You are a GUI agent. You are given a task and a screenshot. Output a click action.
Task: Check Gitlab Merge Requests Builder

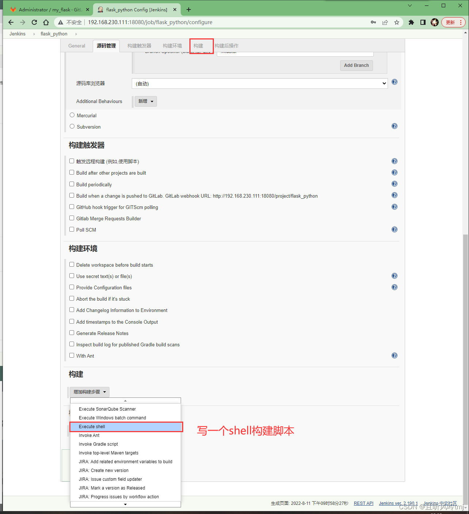[72, 218]
